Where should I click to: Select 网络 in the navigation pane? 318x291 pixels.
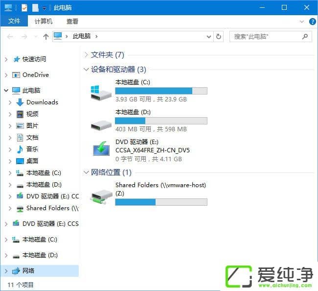click(28, 271)
